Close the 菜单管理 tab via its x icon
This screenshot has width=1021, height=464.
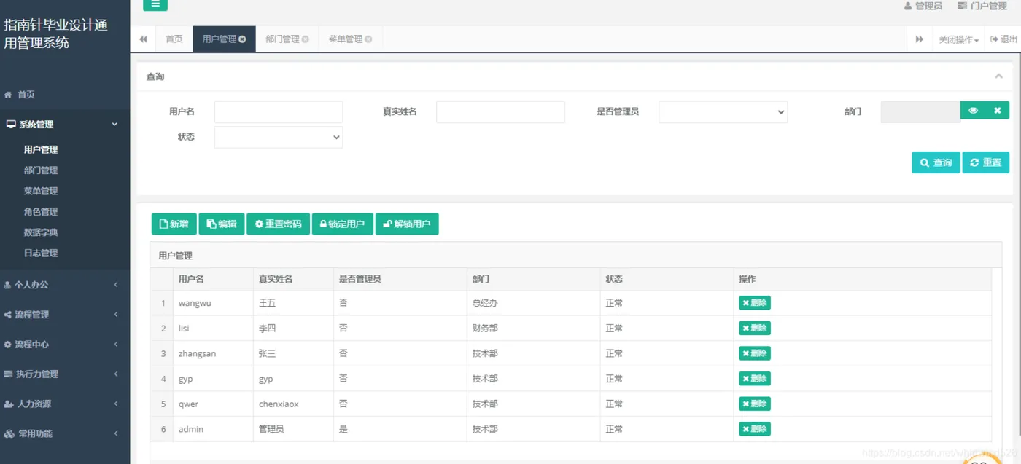pyautogui.click(x=368, y=39)
